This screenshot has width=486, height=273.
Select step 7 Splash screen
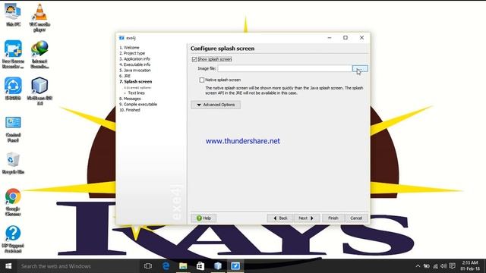136,82
